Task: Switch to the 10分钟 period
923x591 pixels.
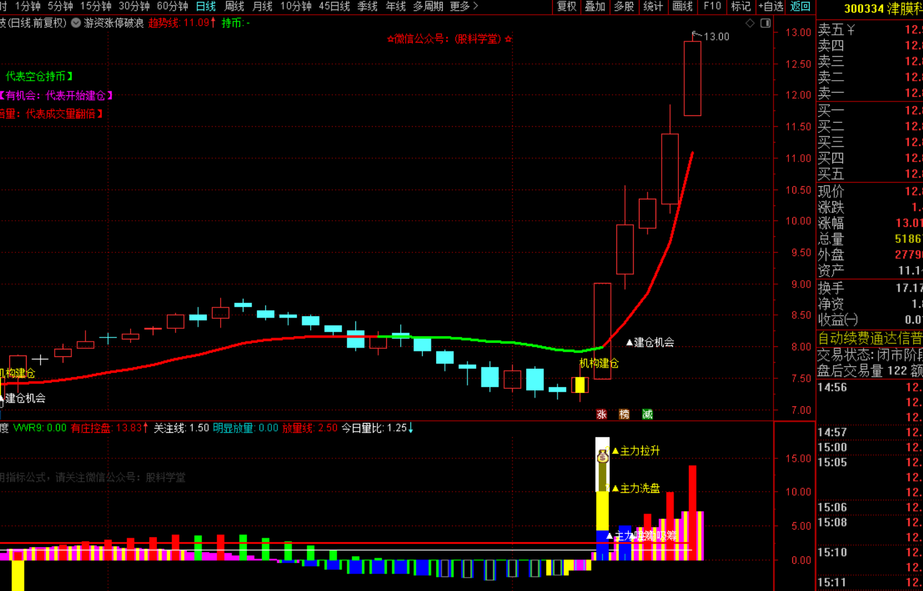Action: (x=296, y=6)
